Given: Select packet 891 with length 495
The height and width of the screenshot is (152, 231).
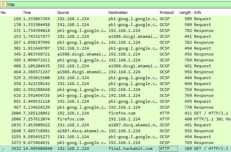Looking at the screenshot, I should point(115,102).
